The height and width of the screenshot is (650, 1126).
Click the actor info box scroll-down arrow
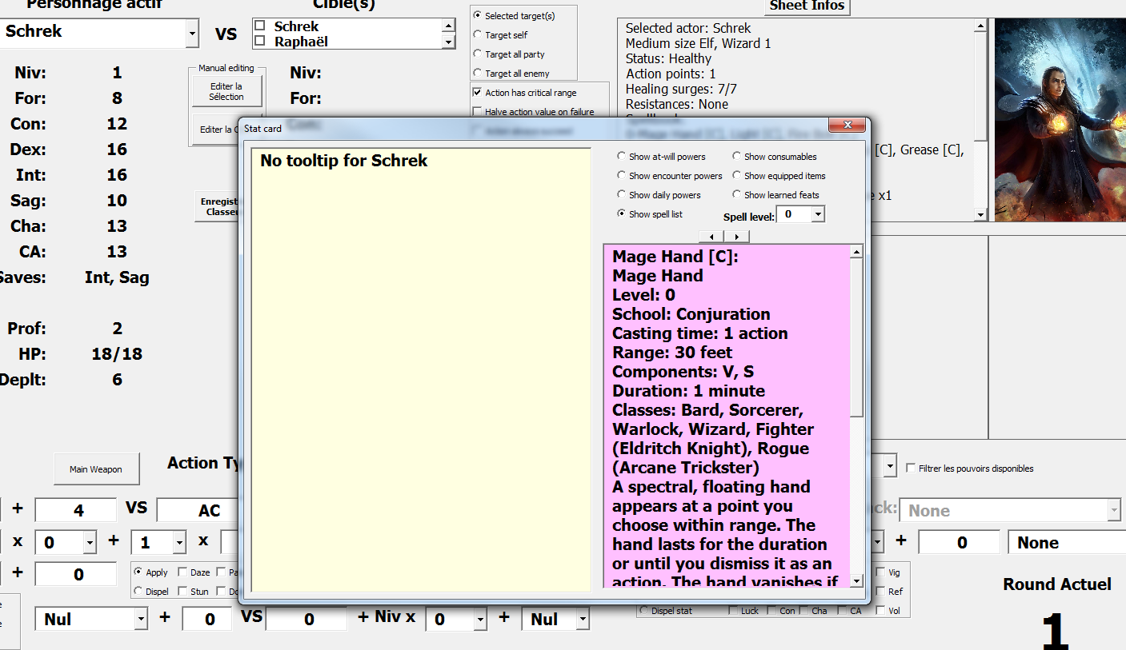(x=980, y=215)
